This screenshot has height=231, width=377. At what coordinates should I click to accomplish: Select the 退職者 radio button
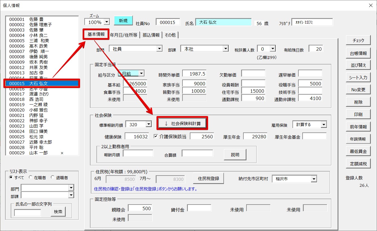52,177
